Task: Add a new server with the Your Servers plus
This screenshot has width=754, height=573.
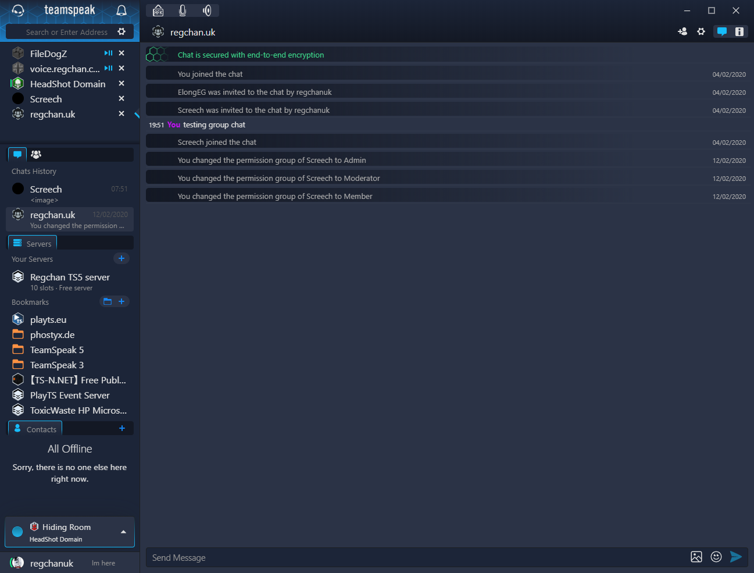Action: (x=122, y=258)
